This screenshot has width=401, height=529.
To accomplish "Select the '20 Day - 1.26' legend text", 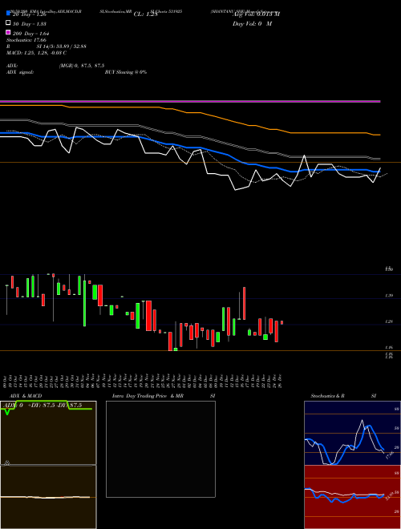I will click(x=29, y=14).
